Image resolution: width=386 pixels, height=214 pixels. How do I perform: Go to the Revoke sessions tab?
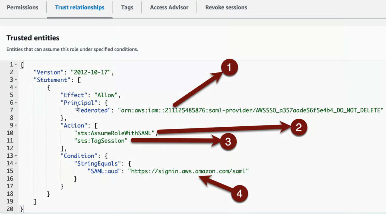coord(226,7)
